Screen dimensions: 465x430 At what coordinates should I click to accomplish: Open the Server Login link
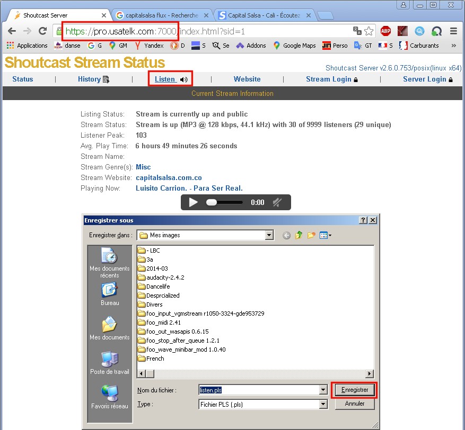point(428,79)
